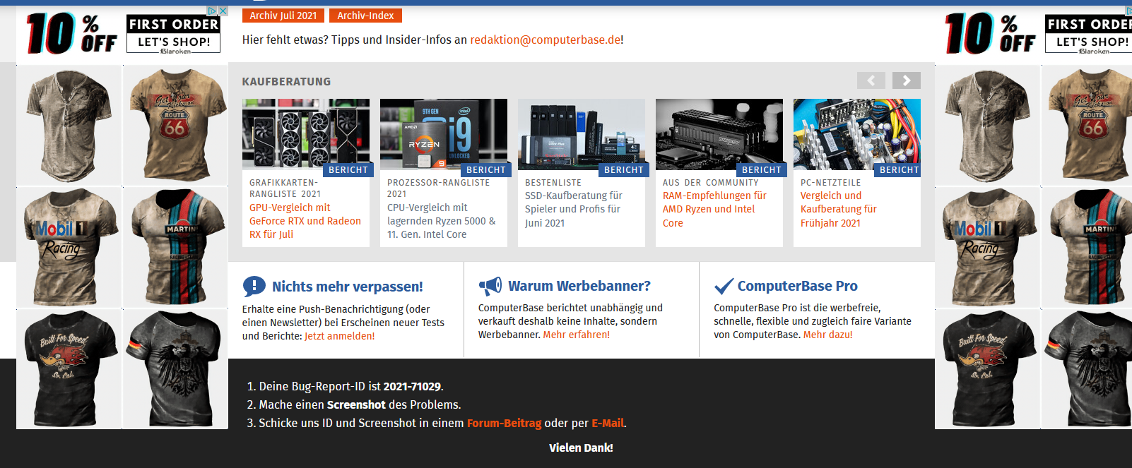Screen dimensions: 1132x468
Task: Click Mobil 1 Racing shirt in left ad
Action: point(69,247)
